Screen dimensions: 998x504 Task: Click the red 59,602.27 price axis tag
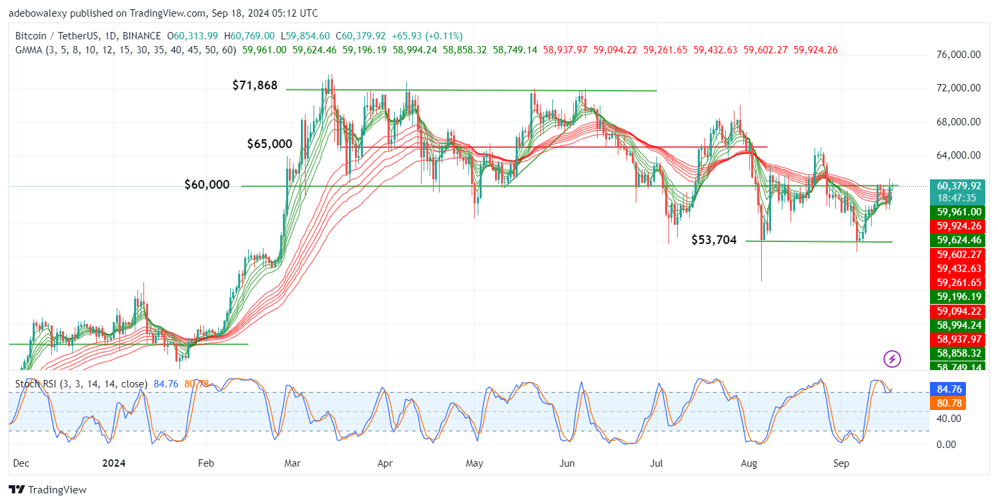pyautogui.click(x=958, y=254)
